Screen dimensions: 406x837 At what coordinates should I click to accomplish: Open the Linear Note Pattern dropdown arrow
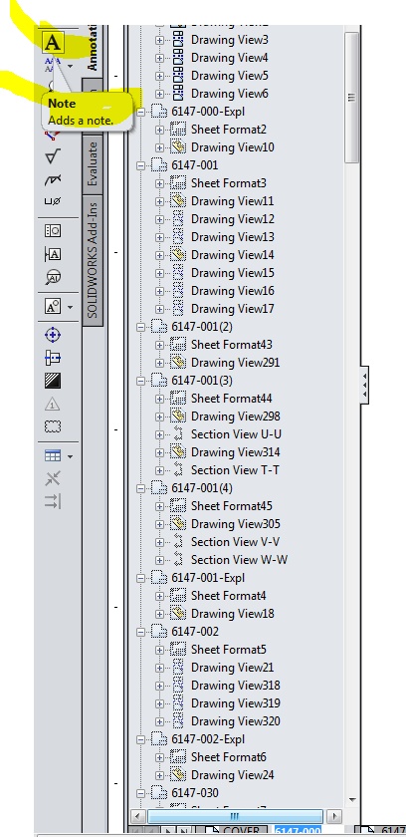71,66
